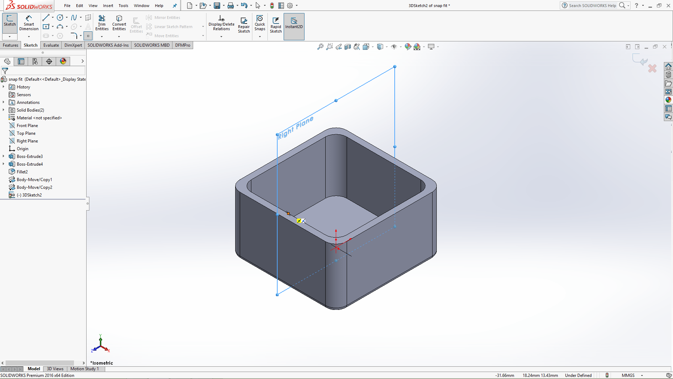Activate Rapid Sketch tool
This screenshot has width=673, height=379.
tap(276, 25)
